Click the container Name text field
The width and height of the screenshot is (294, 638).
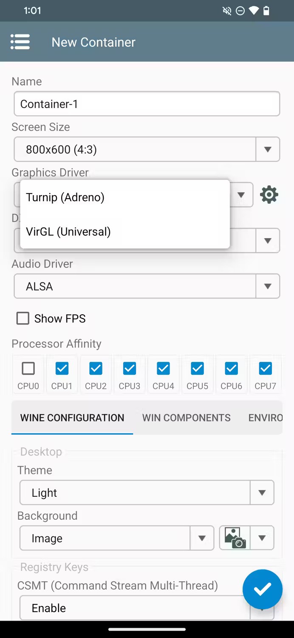tap(147, 104)
